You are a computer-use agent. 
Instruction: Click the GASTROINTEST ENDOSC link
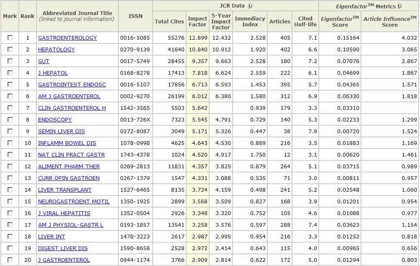coord(72,85)
